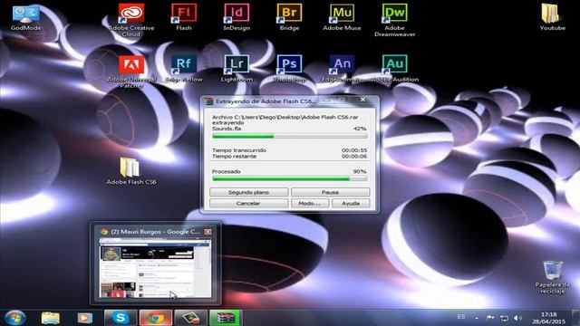Select the Adobe Audition shortcut
Viewport: 580px width, 326px height.
[x=395, y=69]
